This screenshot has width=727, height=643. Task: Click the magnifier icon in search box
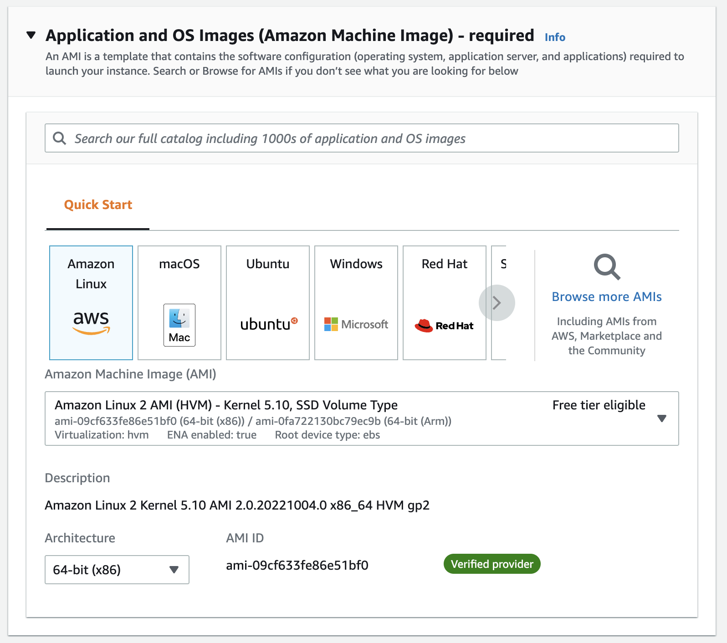[x=60, y=138]
